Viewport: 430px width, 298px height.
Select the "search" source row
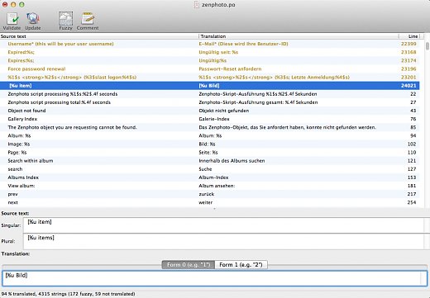(x=210, y=169)
